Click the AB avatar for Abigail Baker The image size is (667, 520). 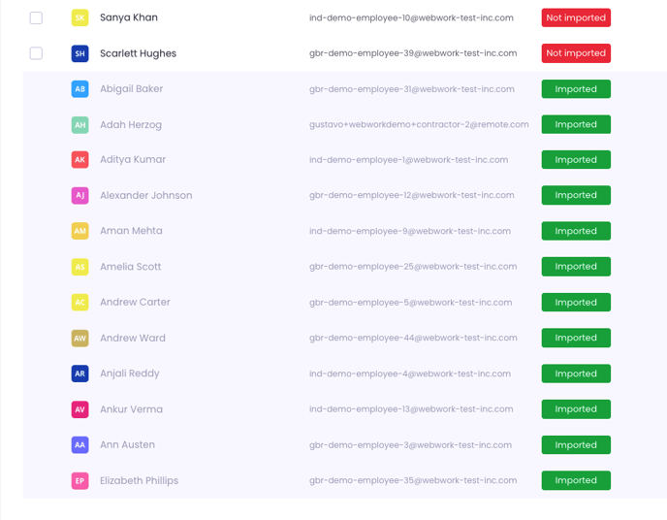tap(79, 89)
